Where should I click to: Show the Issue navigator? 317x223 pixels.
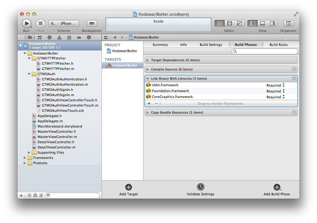pos(59,38)
